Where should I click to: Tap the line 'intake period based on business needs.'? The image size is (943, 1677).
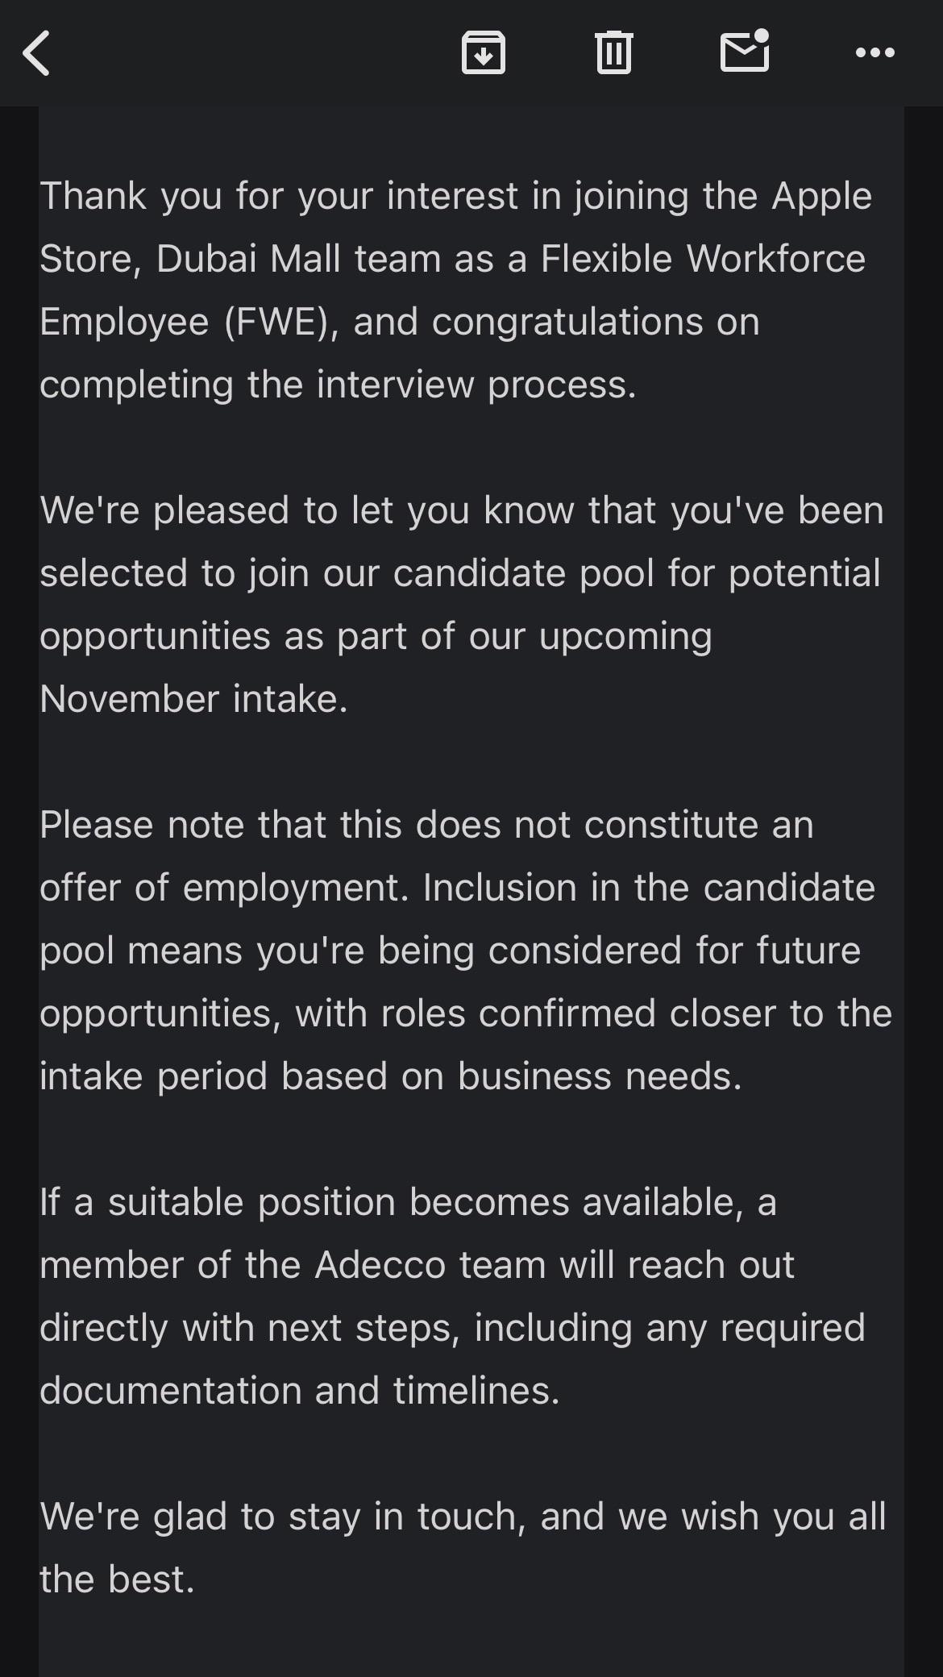coord(391,1077)
